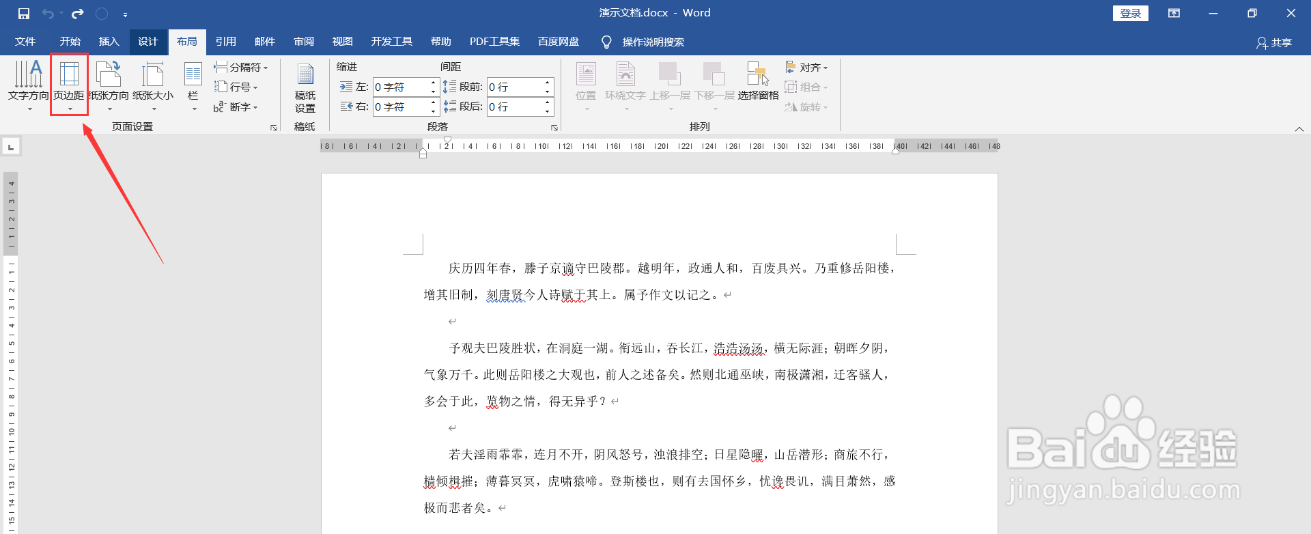Click the left indent marker on ruler
Image resolution: width=1311 pixels, height=534 pixels.
click(423, 154)
